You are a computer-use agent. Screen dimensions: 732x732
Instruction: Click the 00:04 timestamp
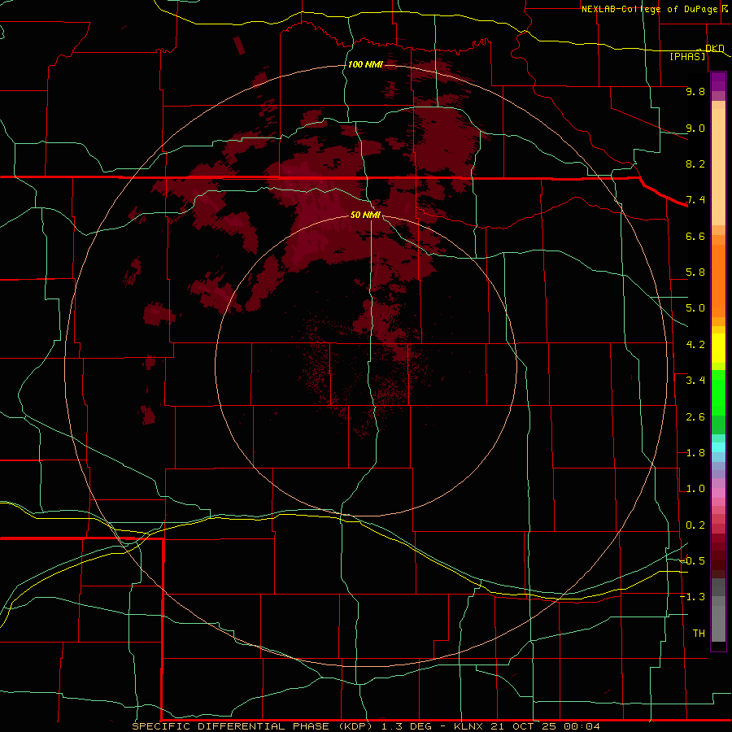click(582, 726)
